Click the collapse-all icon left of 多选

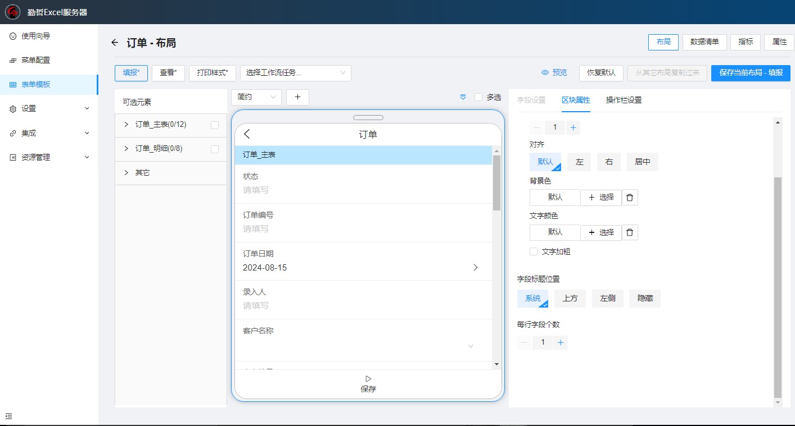click(x=463, y=97)
